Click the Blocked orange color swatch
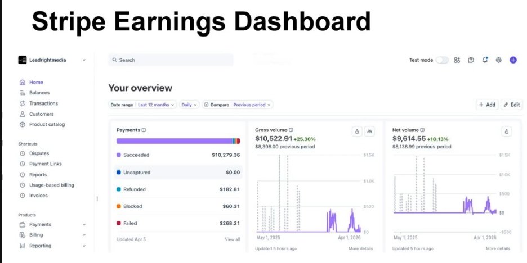527x263 pixels. pyautogui.click(x=119, y=206)
